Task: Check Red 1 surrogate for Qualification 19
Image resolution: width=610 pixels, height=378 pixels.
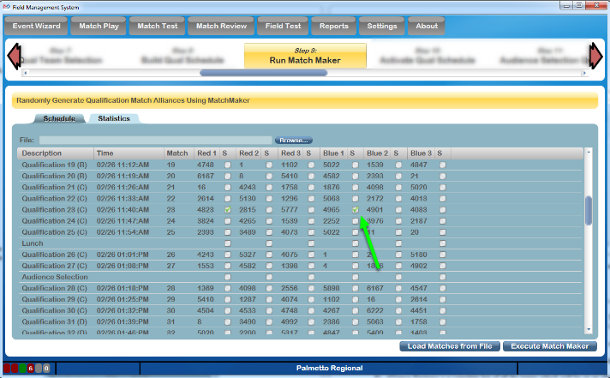Action: click(x=228, y=165)
